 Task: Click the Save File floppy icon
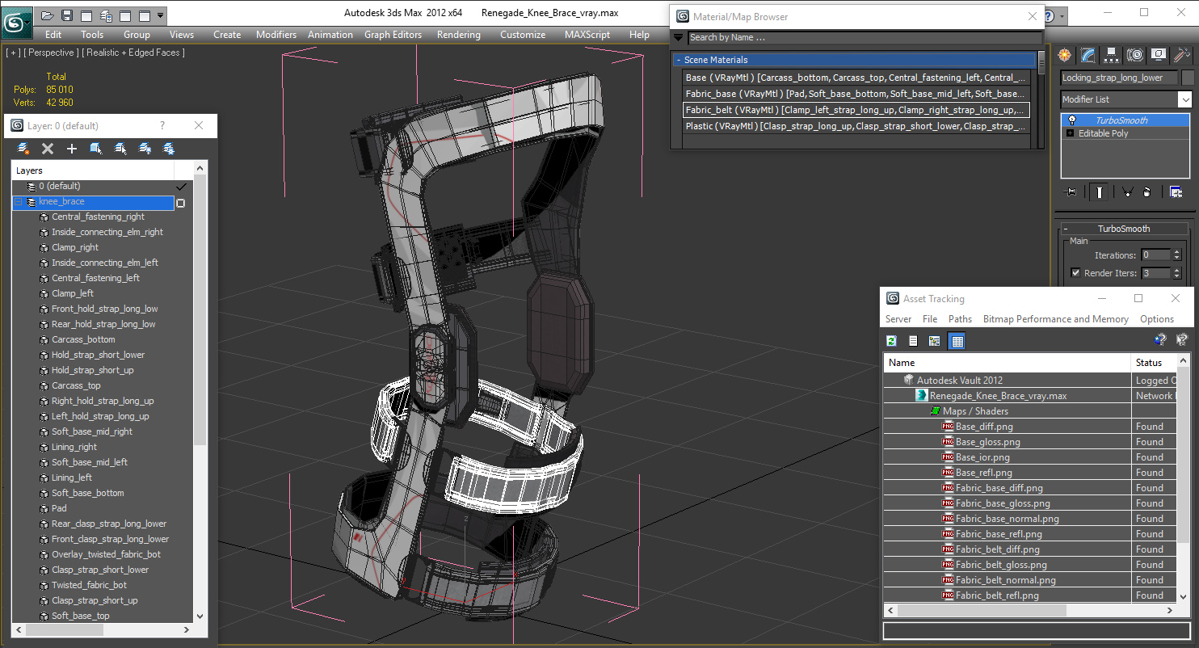(67, 15)
